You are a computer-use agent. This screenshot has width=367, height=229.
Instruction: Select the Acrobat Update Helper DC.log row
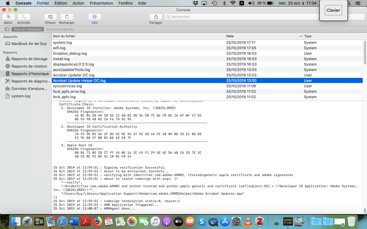tap(207, 81)
